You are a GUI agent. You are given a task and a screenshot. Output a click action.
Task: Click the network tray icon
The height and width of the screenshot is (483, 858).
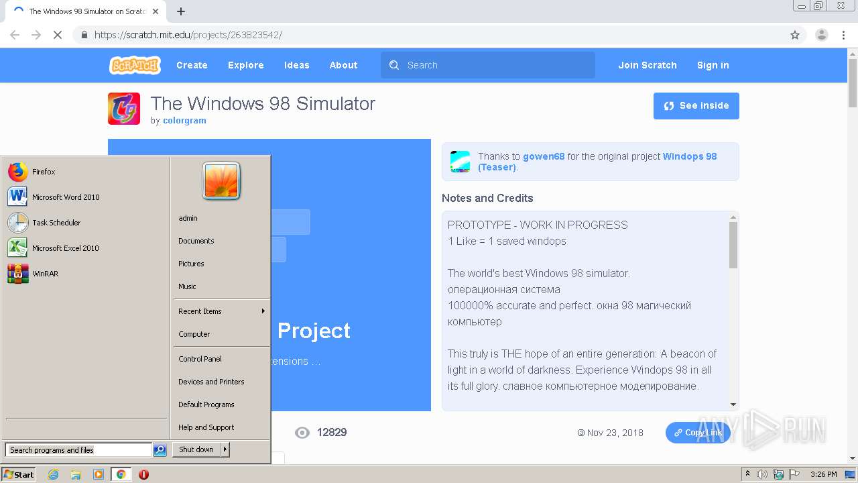(x=778, y=474)
